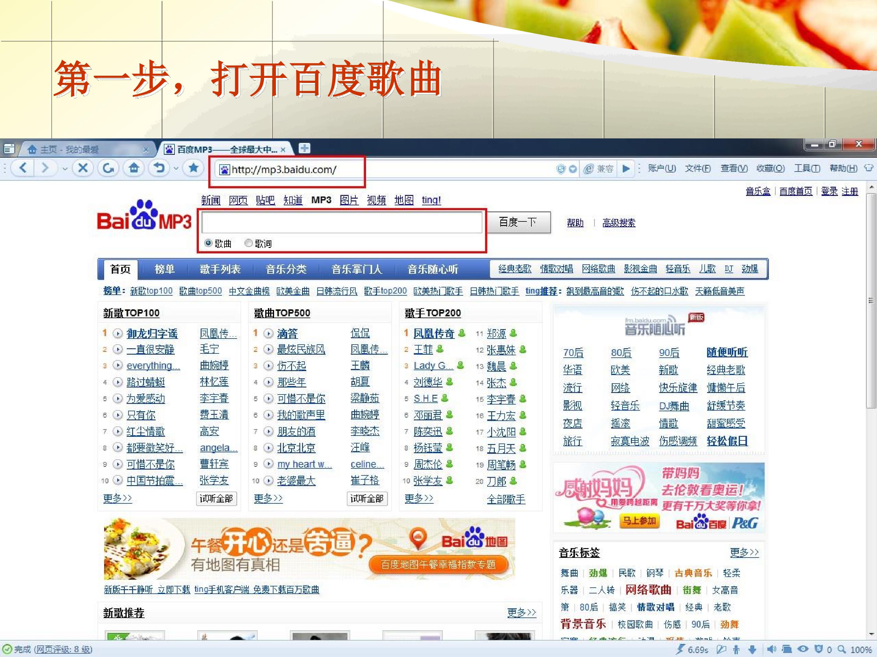Open the 收藏(O) menu
This screenshot has height=657, width=877.
pyautogui.click(x=770, y=168)
